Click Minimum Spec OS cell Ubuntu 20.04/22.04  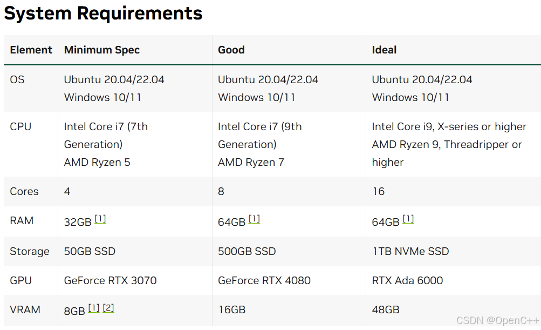click(114, 79)
